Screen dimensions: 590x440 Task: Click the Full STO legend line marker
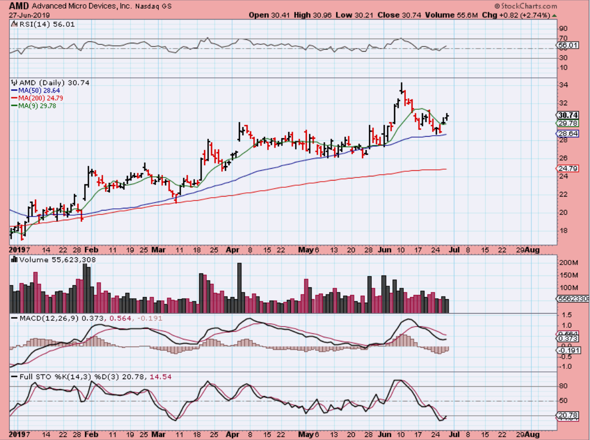[x=14, y=377]
